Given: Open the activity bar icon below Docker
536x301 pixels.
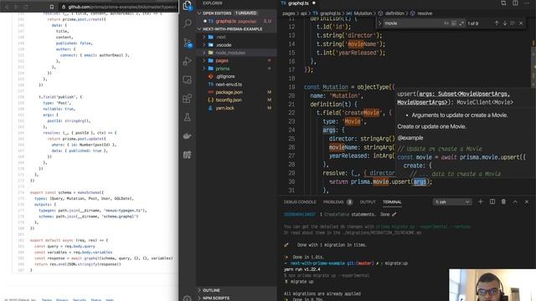Looking at the screenshot, I should pyautogui.click(x=188, y=155).
